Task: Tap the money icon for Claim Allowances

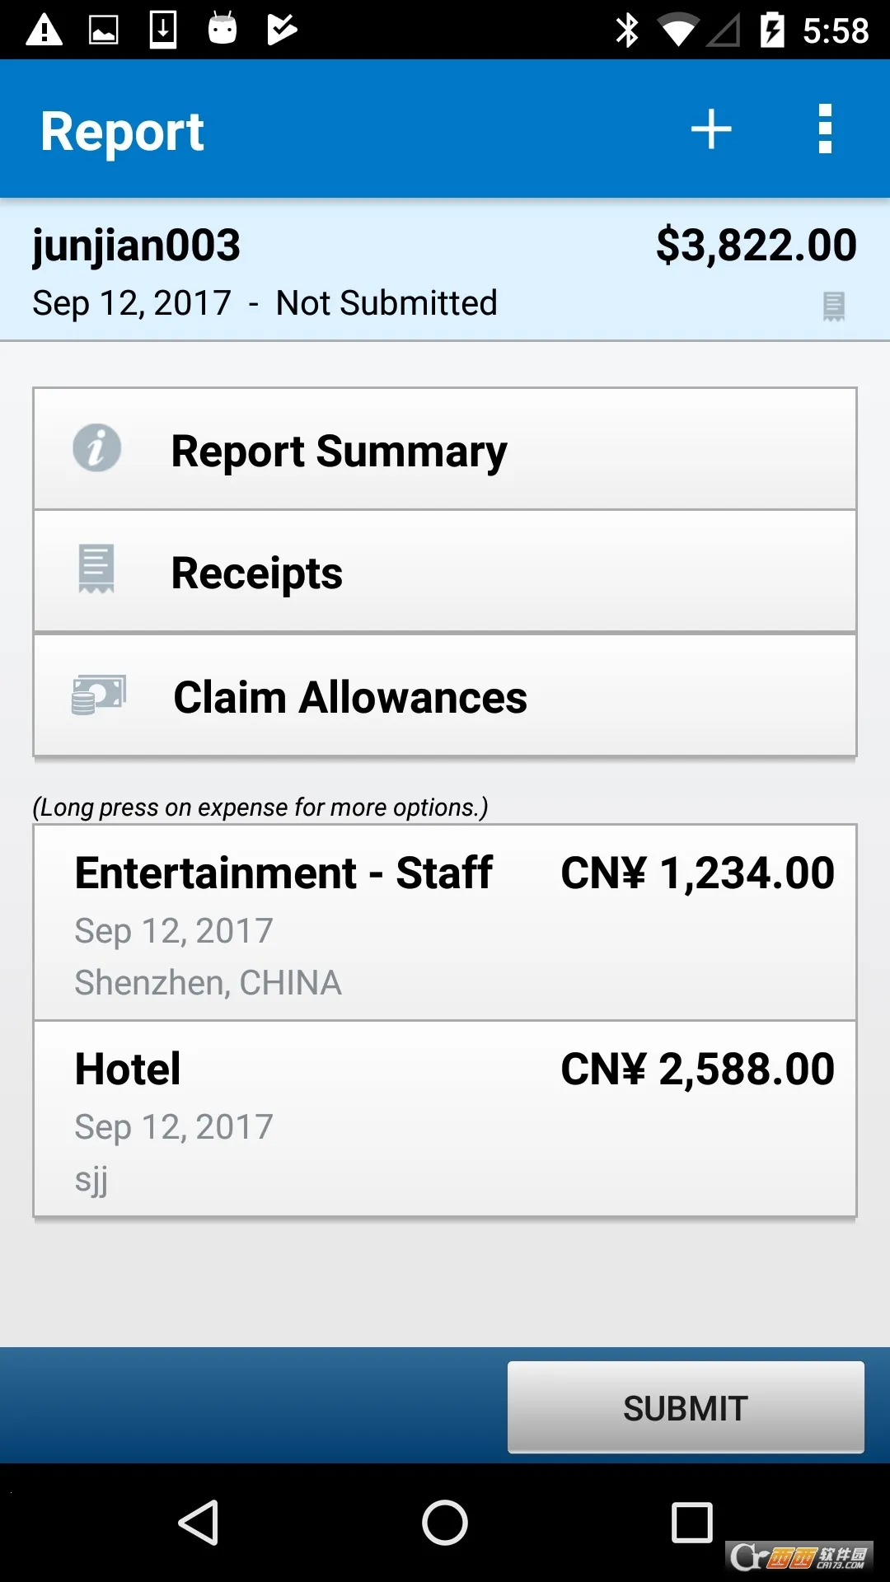Action: (98, 695)
